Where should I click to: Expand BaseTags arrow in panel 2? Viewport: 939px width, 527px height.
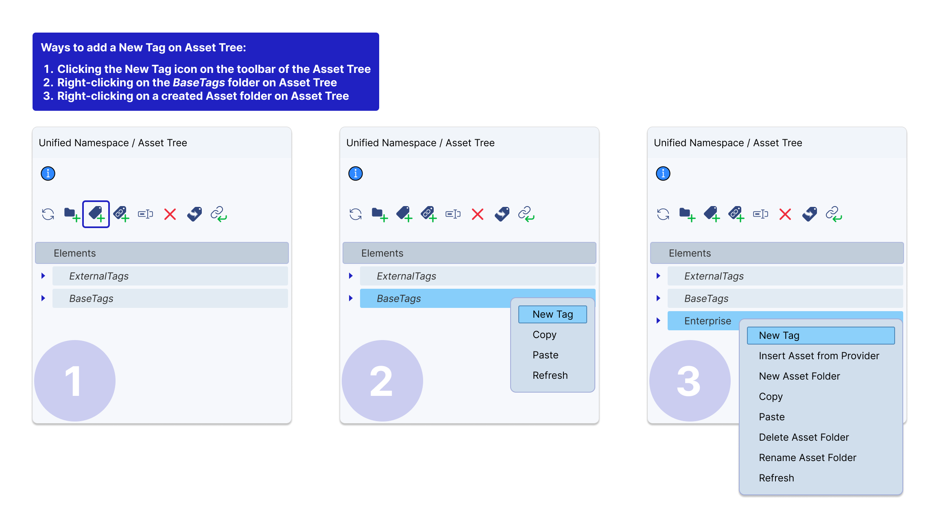[x=351, y=298]
